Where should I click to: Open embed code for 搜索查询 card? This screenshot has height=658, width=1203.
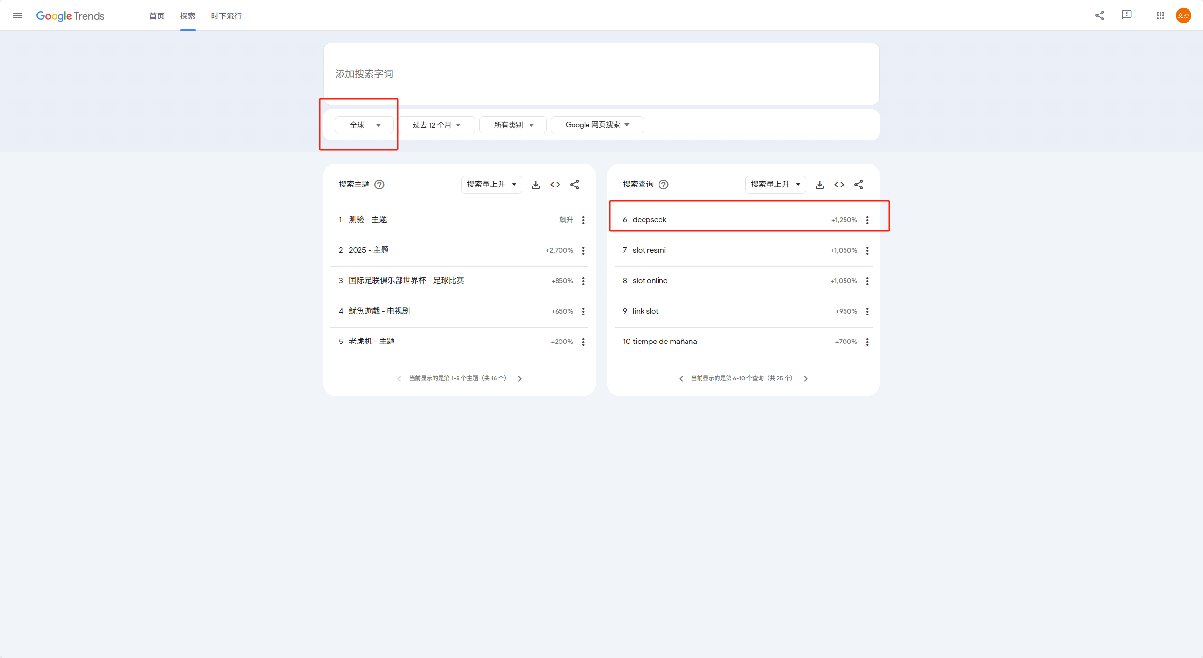(x=839, y=185)
